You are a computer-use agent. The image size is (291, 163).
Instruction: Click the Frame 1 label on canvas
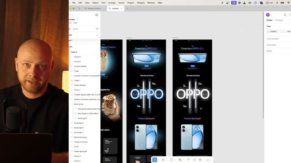tap(130, 38)
